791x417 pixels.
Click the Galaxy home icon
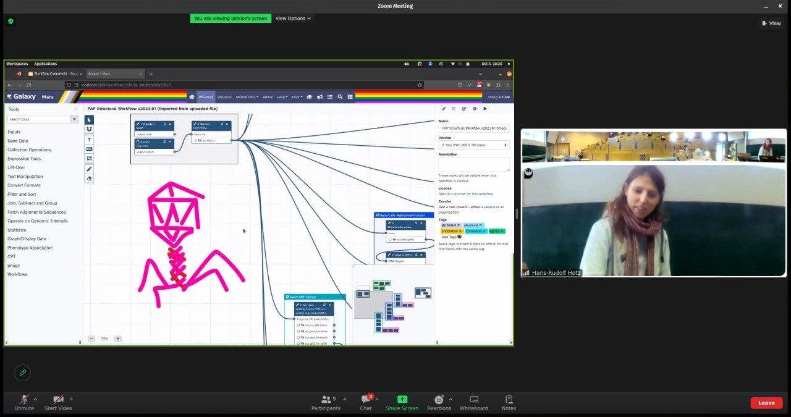point(192,97)
